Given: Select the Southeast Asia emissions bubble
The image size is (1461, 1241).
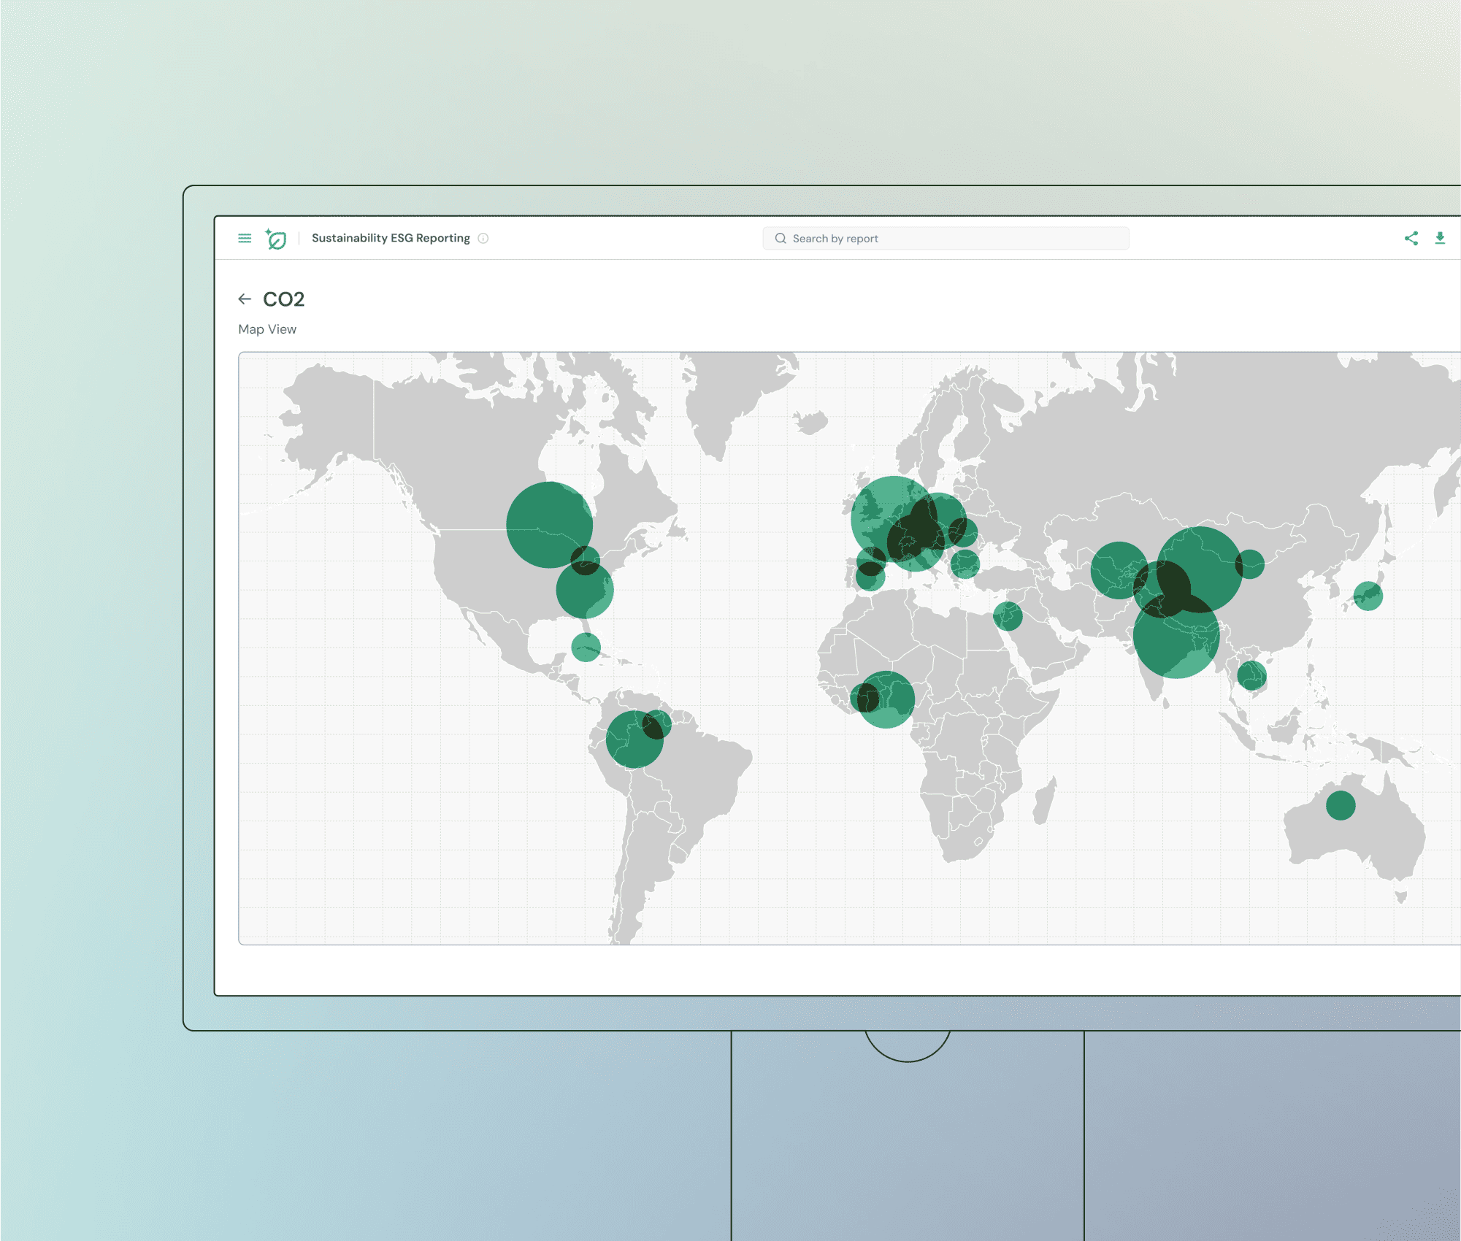Looking at the screenshot, I should 1251,675.
